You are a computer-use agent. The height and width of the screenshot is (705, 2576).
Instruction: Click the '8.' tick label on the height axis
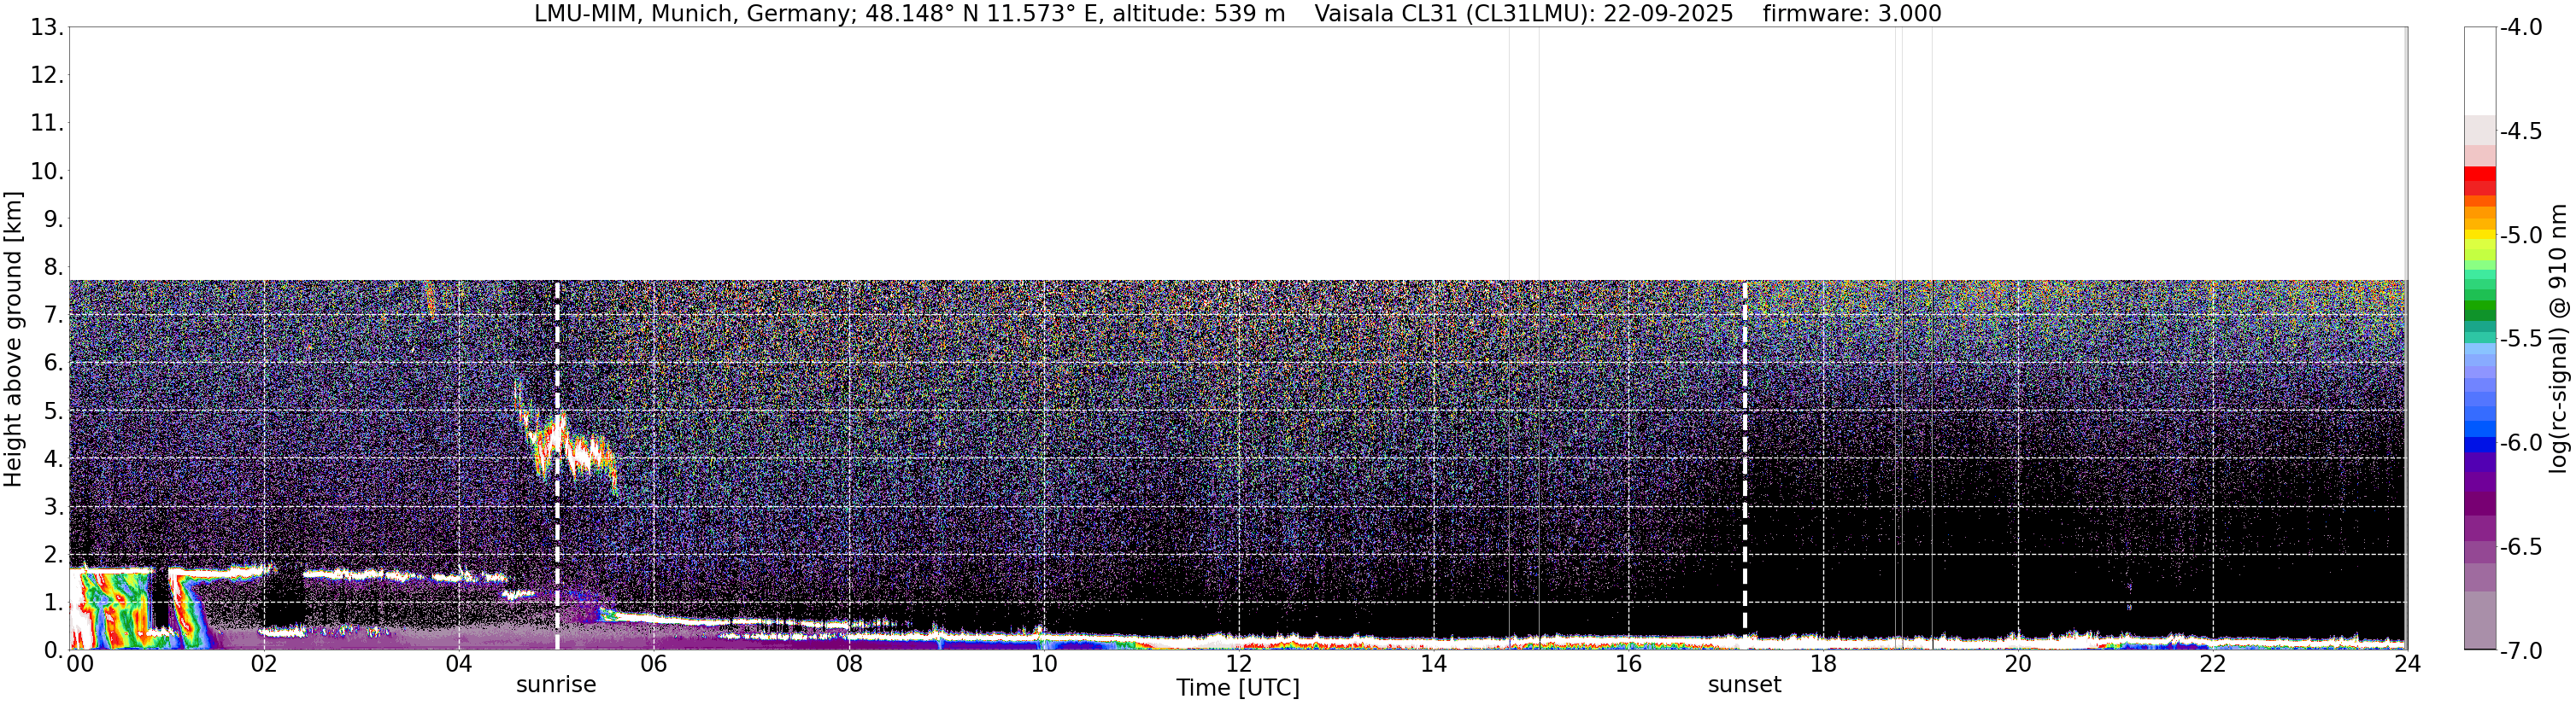click(53, 268)
